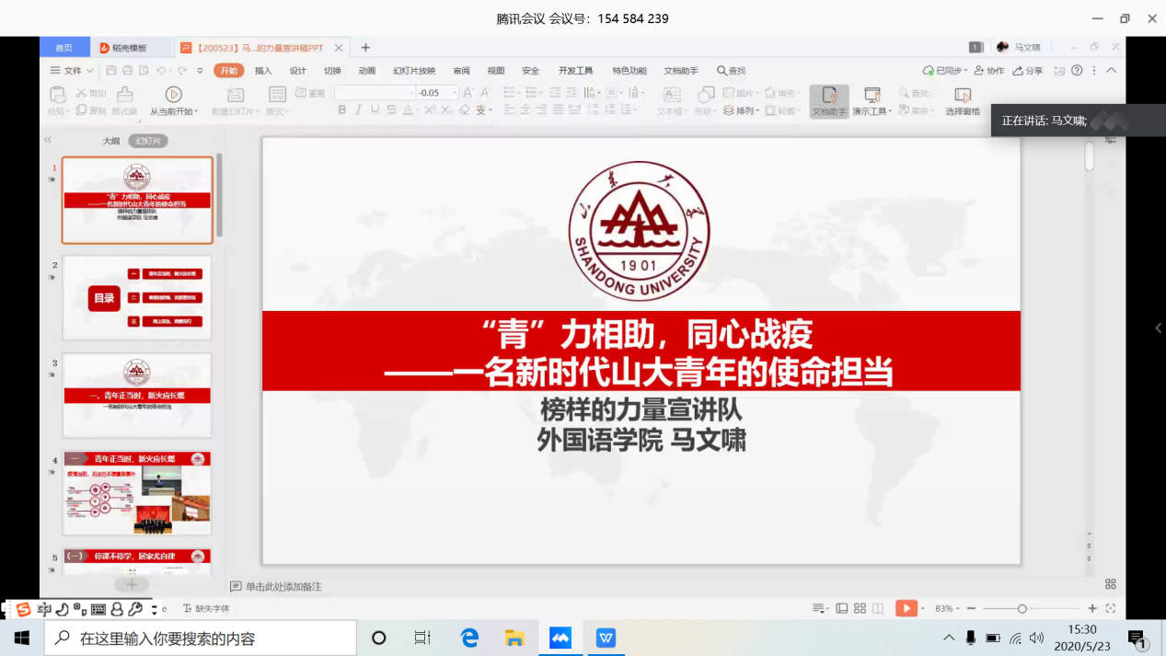Open the 已同步 sync status dropdown

pos(945,71)
